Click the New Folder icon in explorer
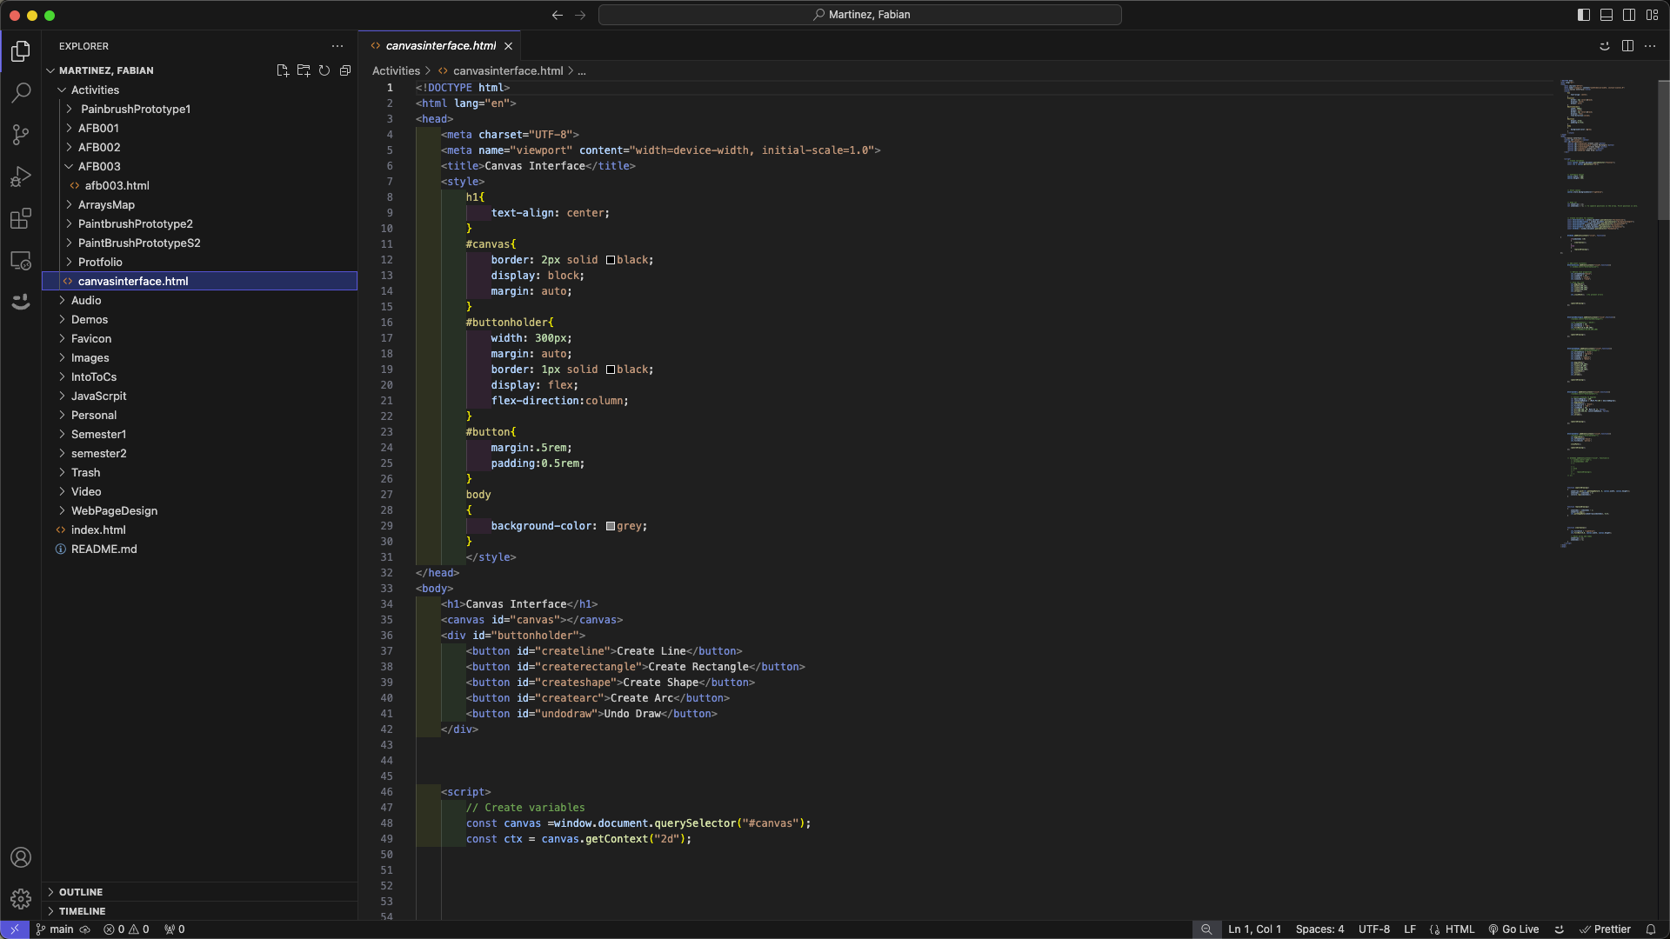 point(304,70)
